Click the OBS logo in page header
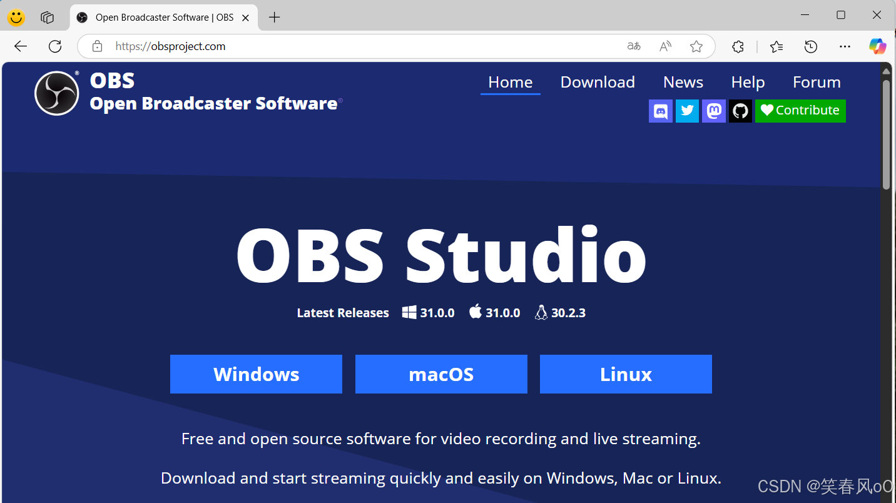This screenshot has height=503, width=896. click(x=57, y=93)
